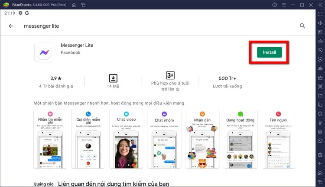The image size is (325, 187).
Task: Click the 3+ age rating badge
Action: (170, 75)
